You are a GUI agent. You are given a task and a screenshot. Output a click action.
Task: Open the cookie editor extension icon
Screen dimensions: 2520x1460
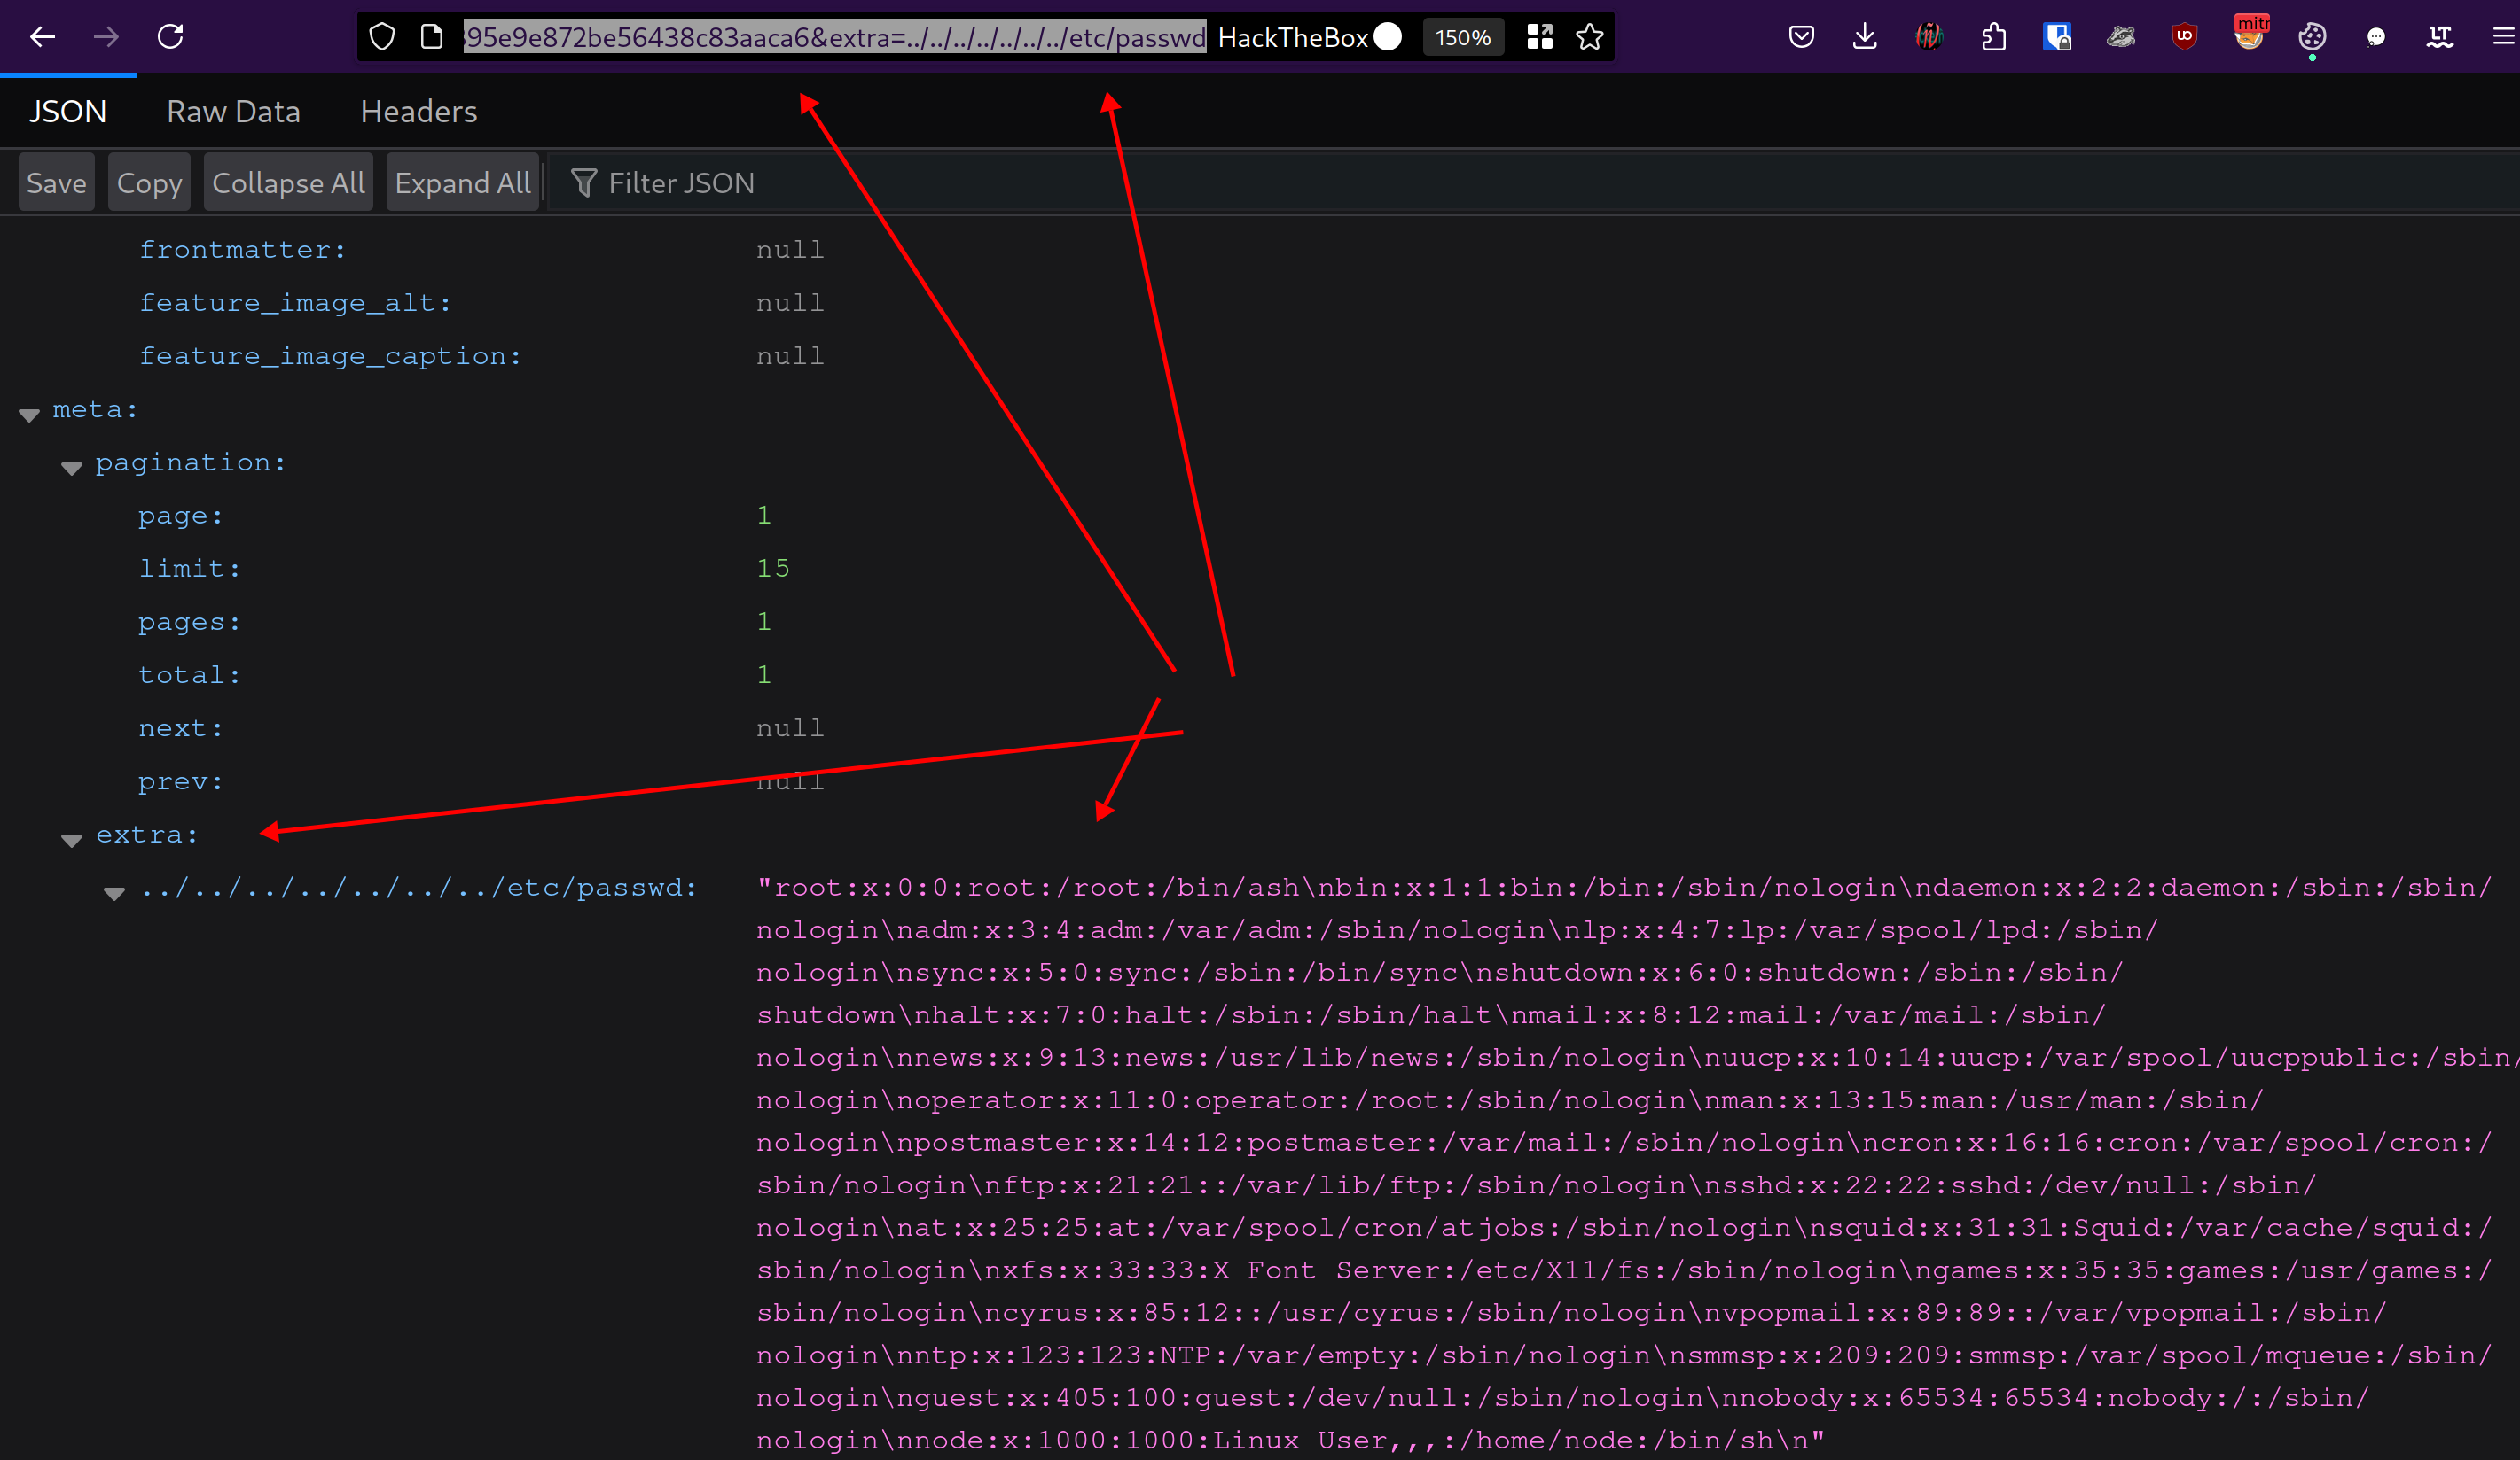click(2312, 37)
